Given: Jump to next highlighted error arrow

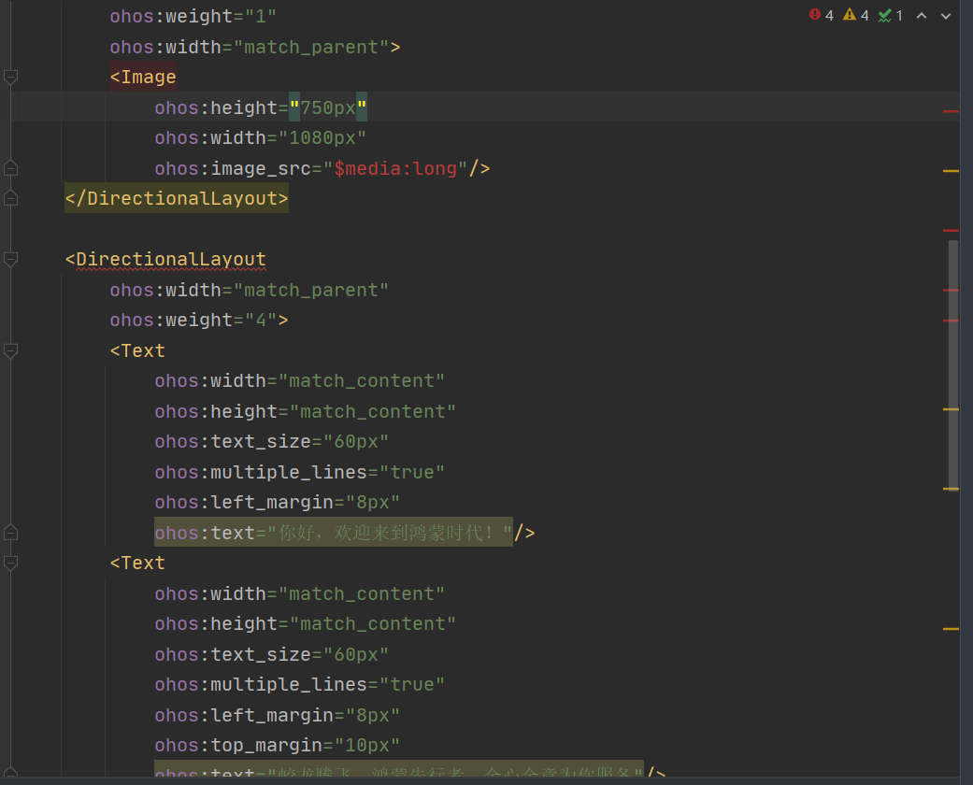Looking at the screenshot, I should 946,16.
